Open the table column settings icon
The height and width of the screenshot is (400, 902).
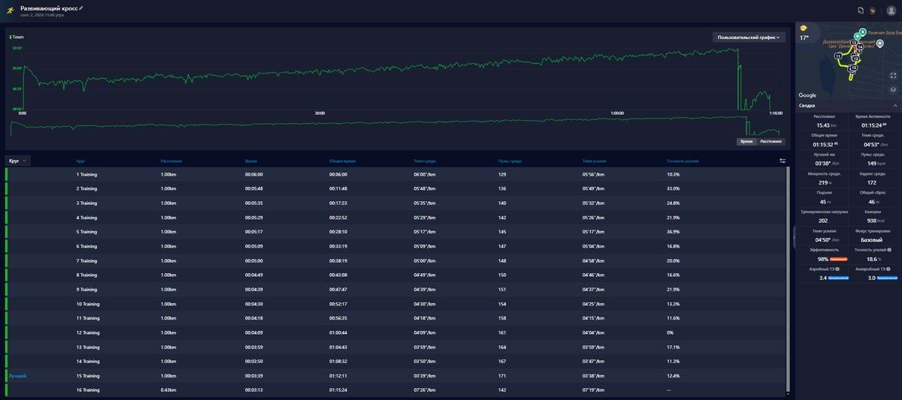pyautogui.click(x=782, y=161)
